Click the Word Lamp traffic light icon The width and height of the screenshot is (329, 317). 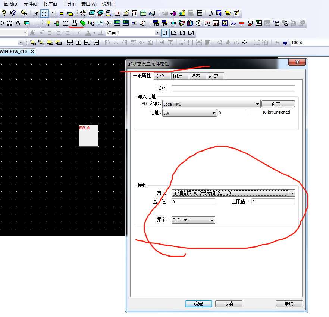57,23
